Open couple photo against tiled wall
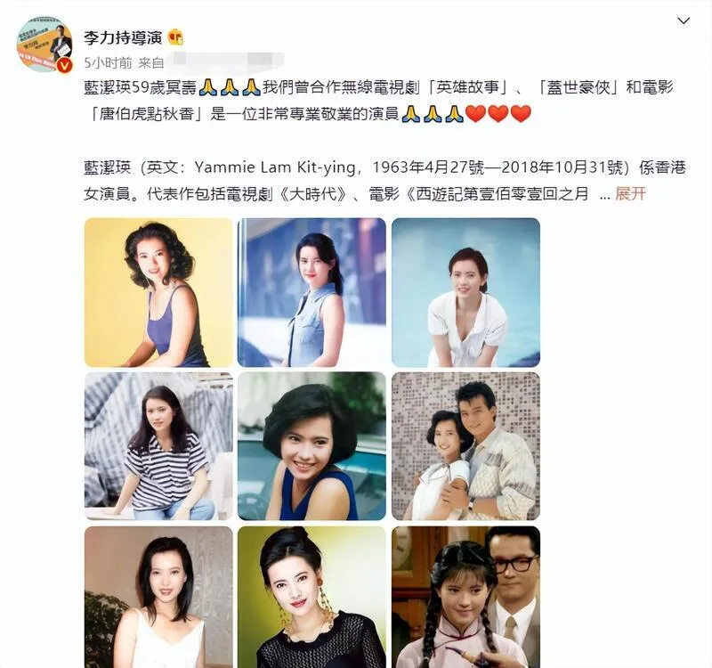Screen dimensions: 712x668 (x=465, y=446)
